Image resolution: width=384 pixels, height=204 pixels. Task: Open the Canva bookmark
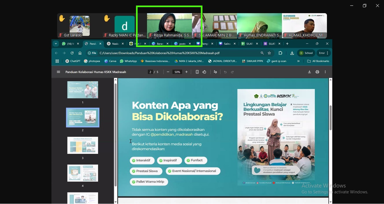(110, 61)
